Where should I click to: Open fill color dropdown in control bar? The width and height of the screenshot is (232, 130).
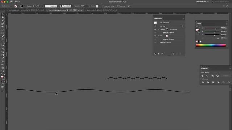pyautogui.click(x=18, y=6)
